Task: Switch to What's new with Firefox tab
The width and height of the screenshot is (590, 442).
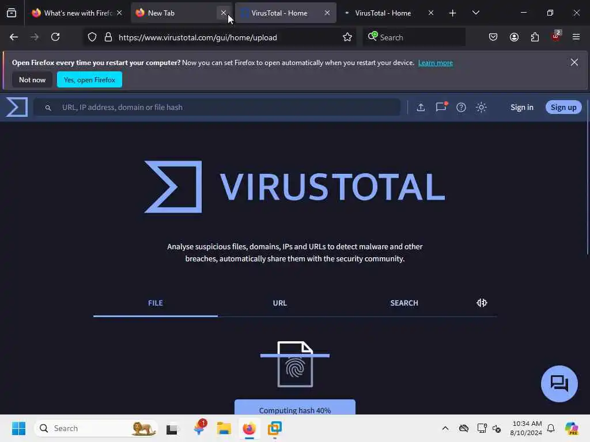Action: [x=77, y=13]
